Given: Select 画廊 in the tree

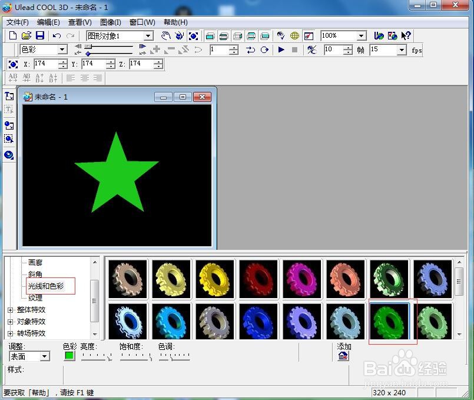Looking at the screenshot, I should point(35,262).
